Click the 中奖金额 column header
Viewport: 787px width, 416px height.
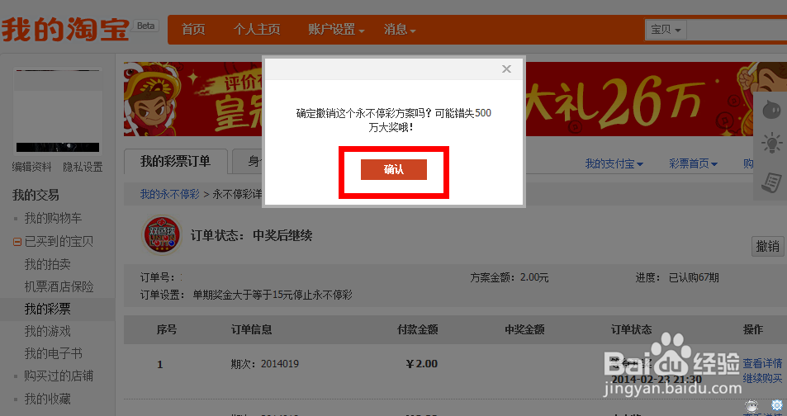click(524, 329)
